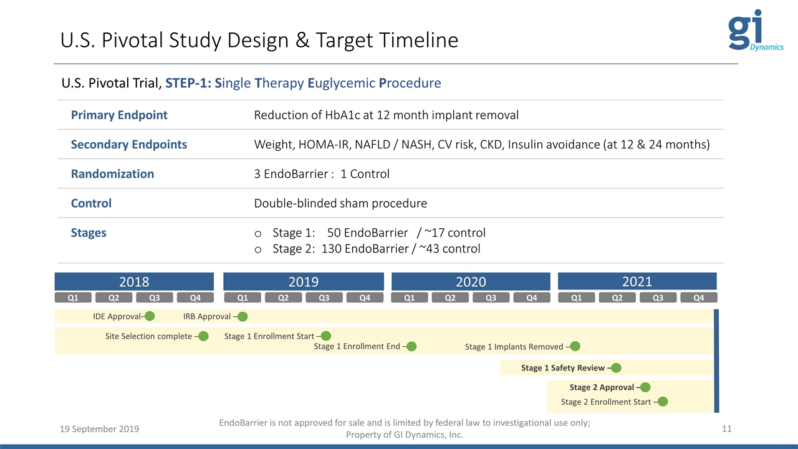The width and height of the screenshot is (798, 449).
Task: Click the 'Stage 1 Enrollment Start' label text
Action: [x=269, y=337]
